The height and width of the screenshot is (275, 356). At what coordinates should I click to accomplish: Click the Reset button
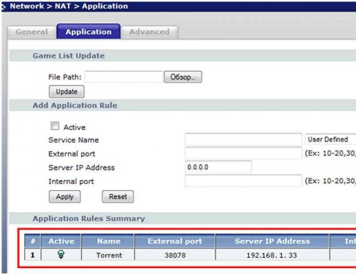(x=118, y=196)
